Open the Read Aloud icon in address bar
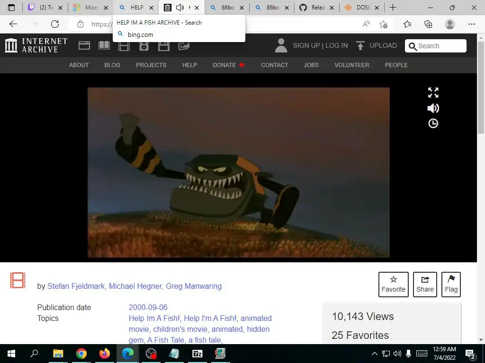This screenshot has height=363, width=485. (x=366, y=24)
